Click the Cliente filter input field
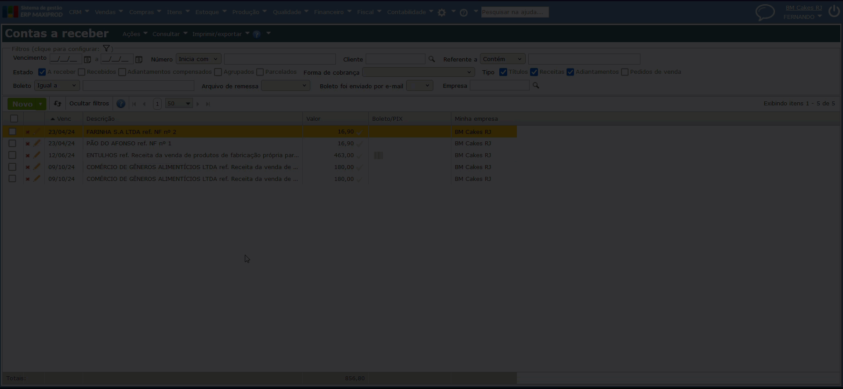 [396, 59]
